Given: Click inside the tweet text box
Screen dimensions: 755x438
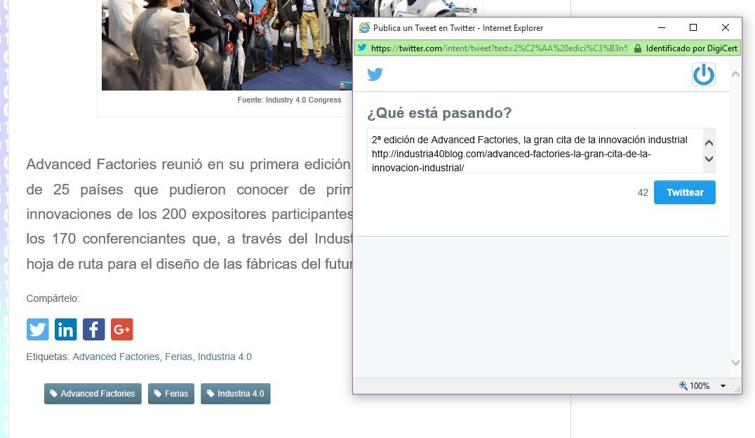Looking at the screenshot, I should (x=535, y=150).
